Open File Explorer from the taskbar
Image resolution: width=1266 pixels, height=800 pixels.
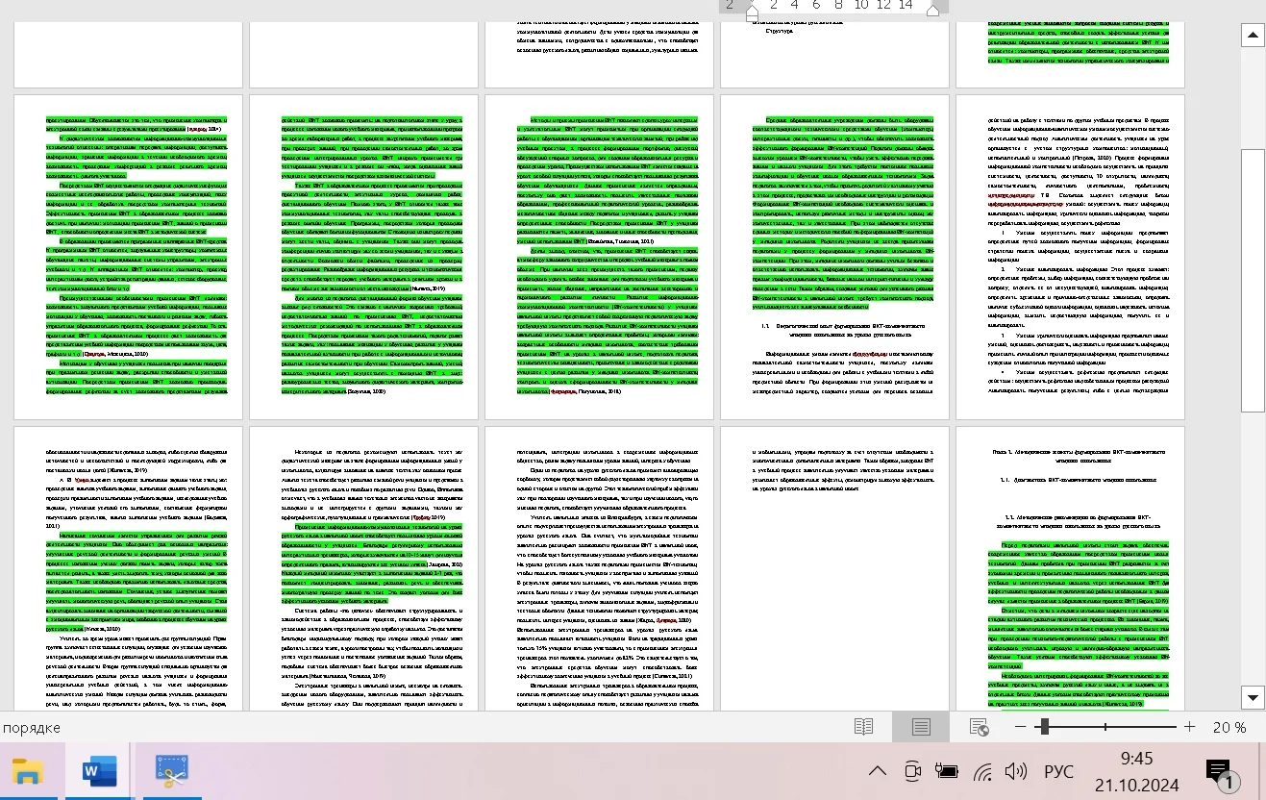(28, 771)
